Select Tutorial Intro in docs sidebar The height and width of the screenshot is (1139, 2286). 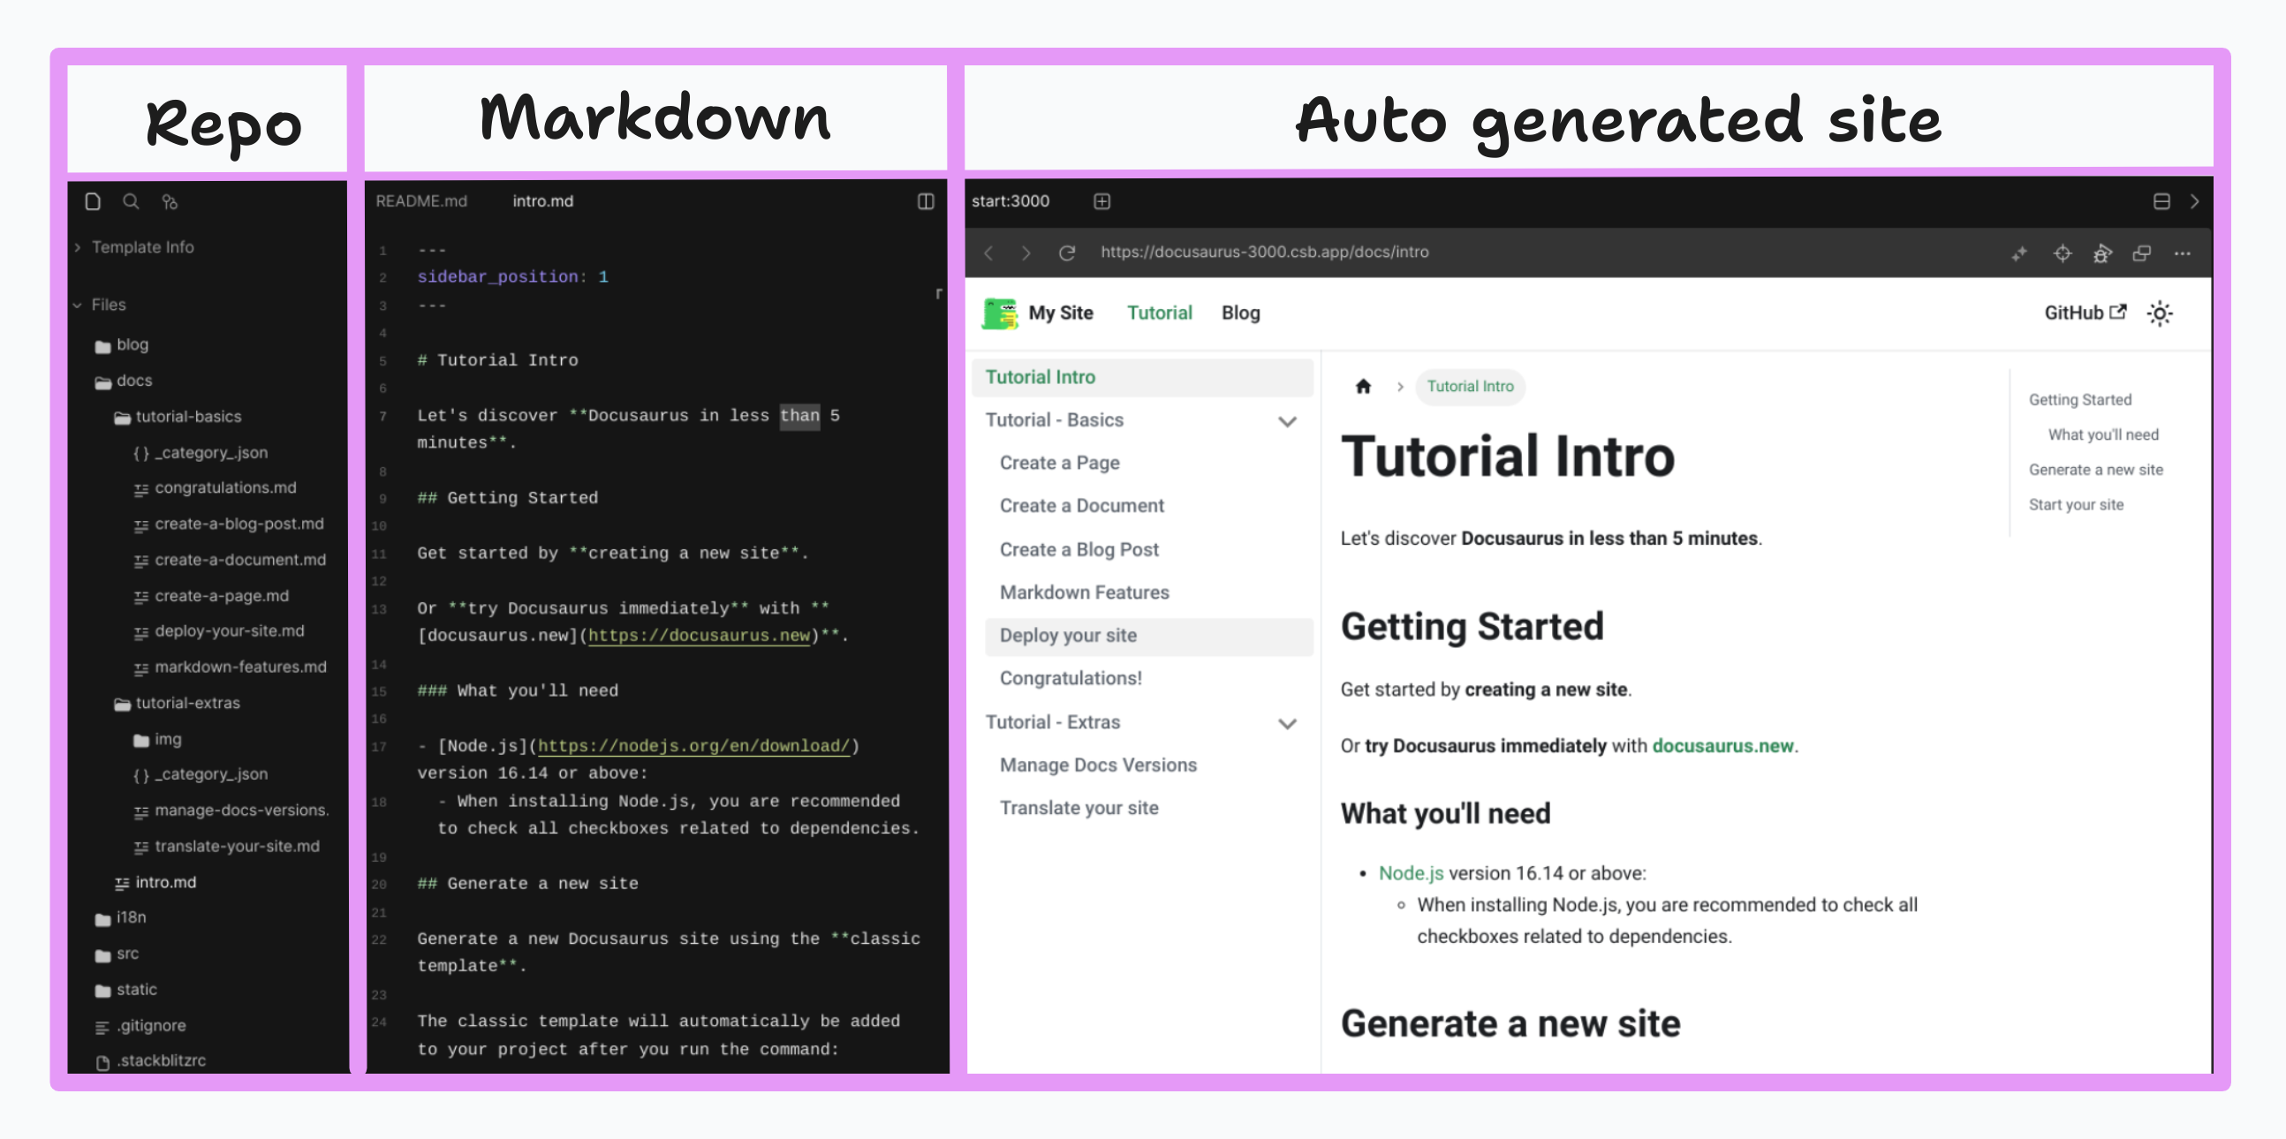point(1142,377)
